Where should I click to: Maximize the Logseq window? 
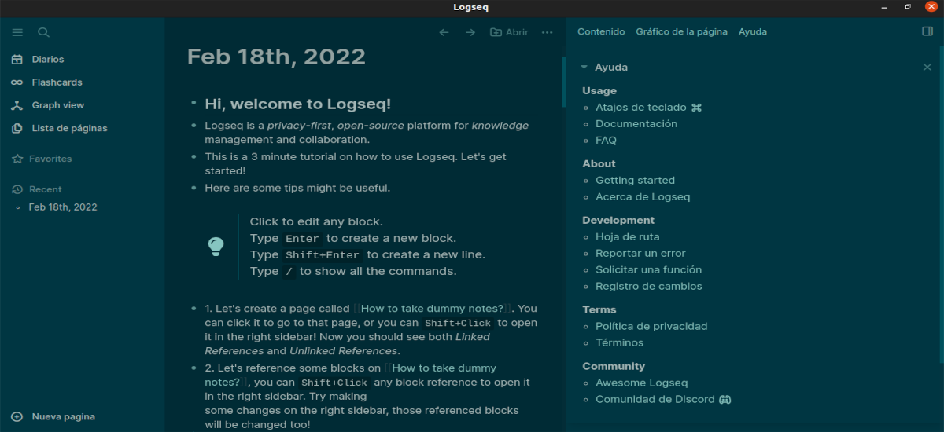(908, 7)
